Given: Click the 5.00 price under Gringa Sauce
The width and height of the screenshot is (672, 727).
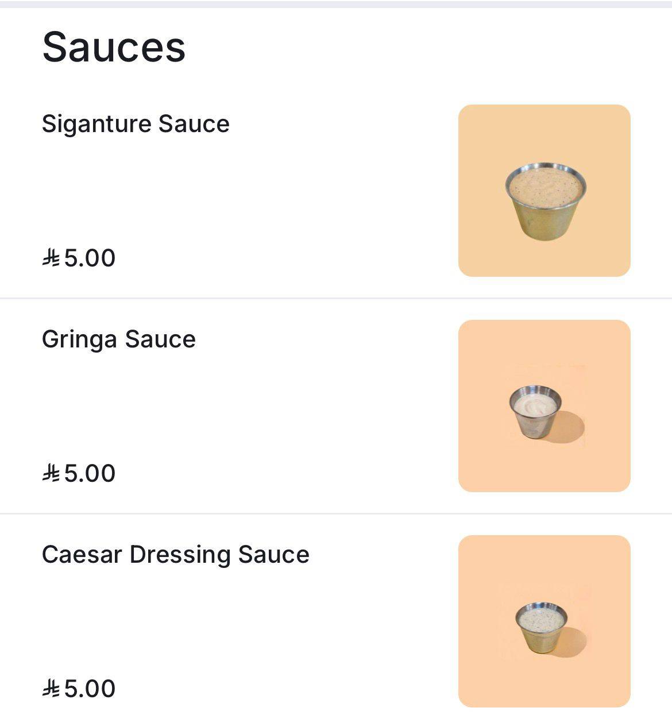Looking at the screenshot, I should click(90, 473).
